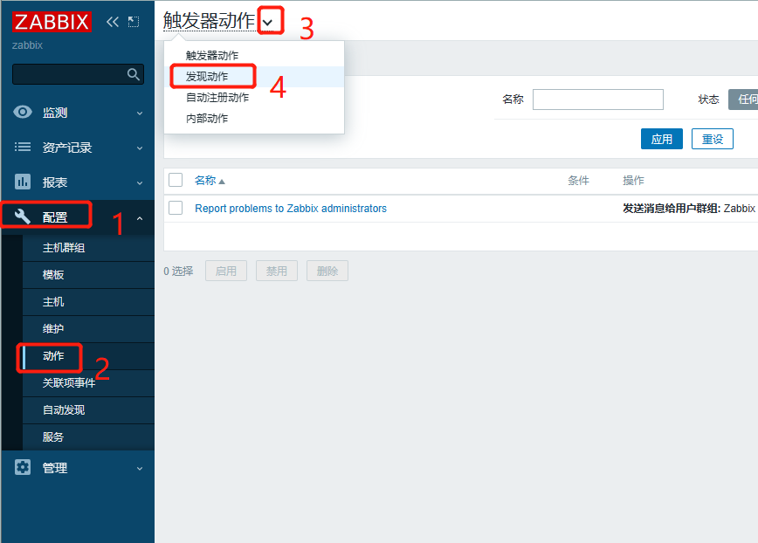Click the 发送消息给用户群组 operation text
Image resolution: width=758 pixels, height=543 pixels.
(x=672, y=209)
